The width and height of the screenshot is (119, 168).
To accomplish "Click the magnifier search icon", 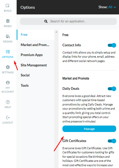I will [46, 21].
